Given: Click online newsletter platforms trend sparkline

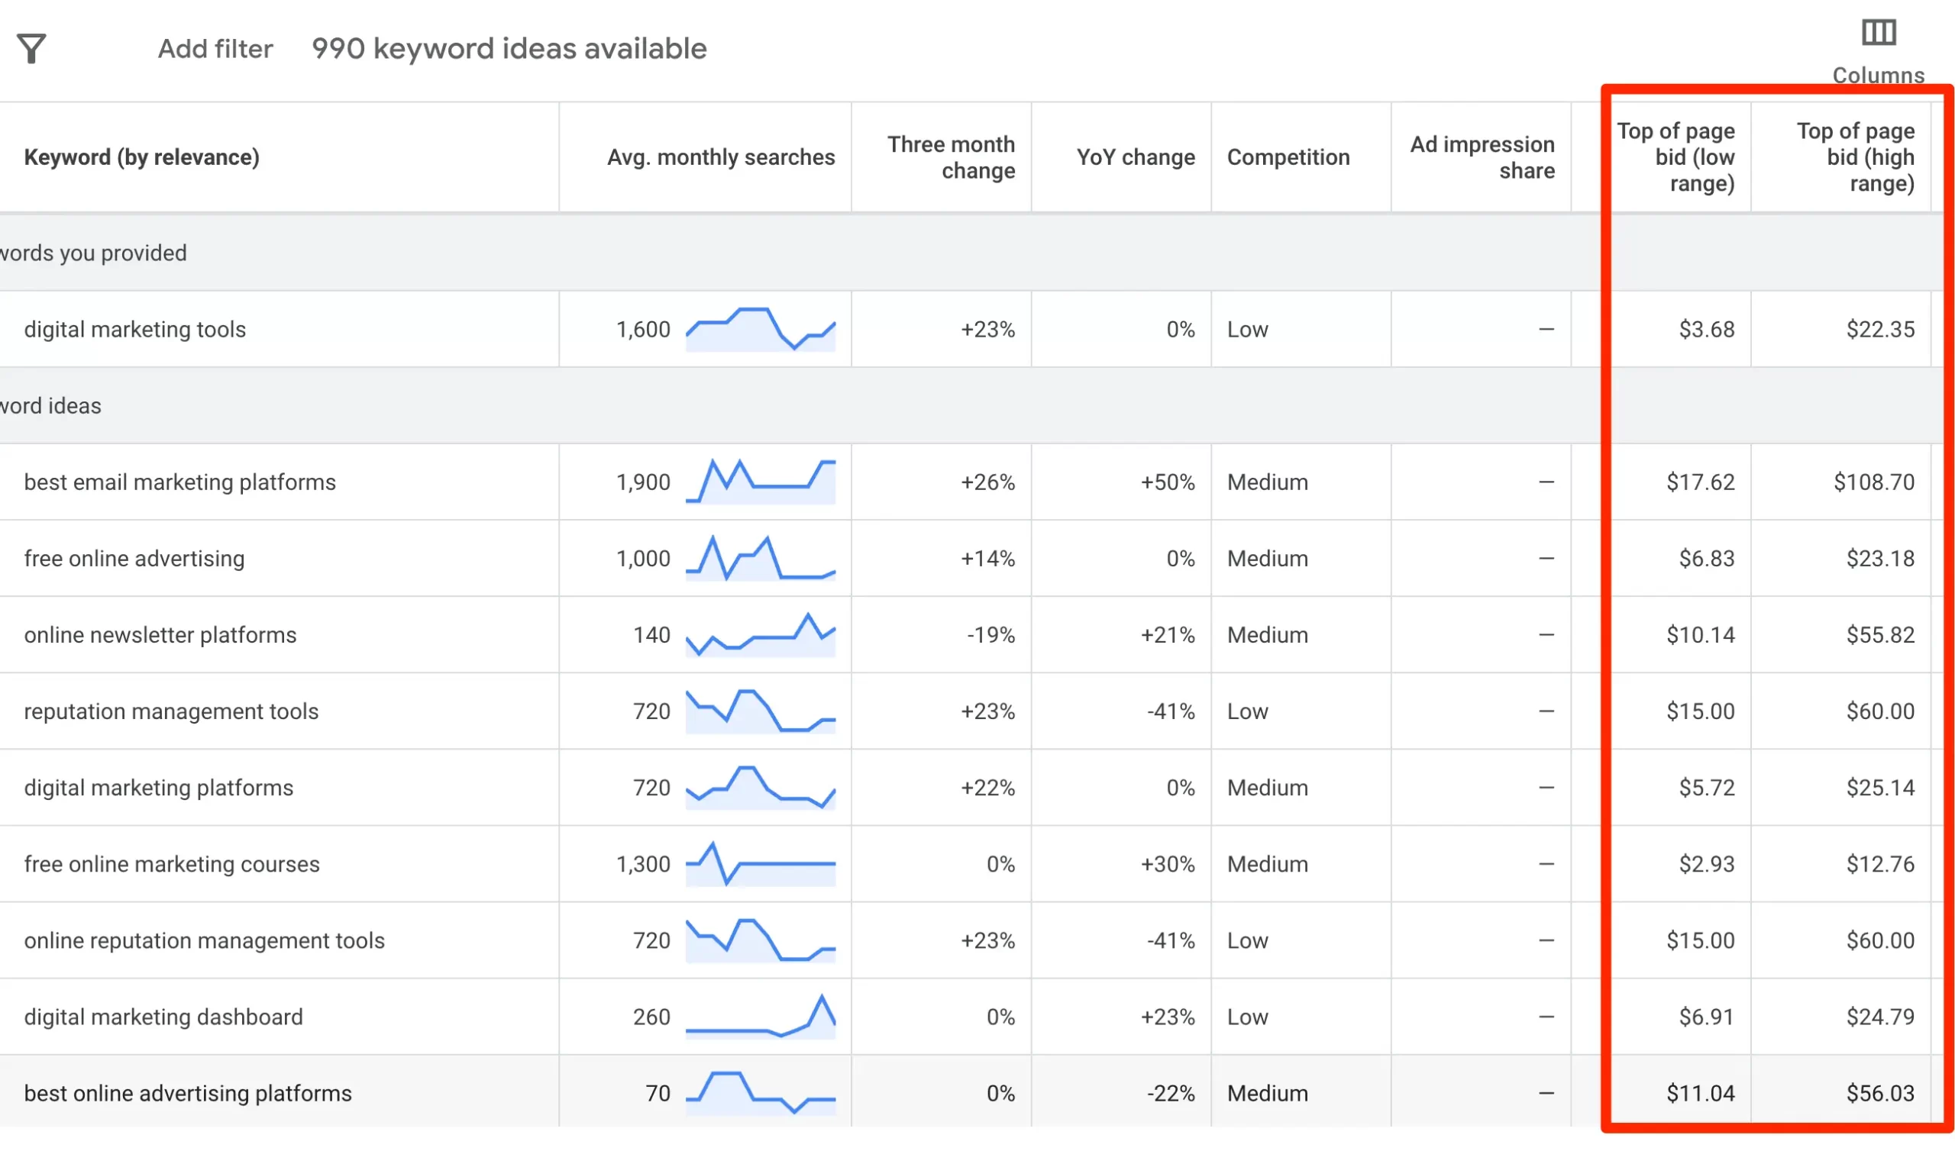Looking at the screenshot, I should [760, 634].
